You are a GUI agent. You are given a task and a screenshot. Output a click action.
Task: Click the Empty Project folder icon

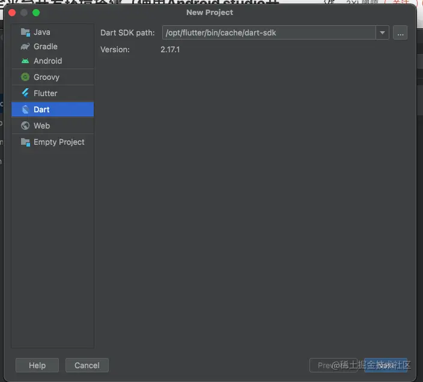(x=25, y=142)
